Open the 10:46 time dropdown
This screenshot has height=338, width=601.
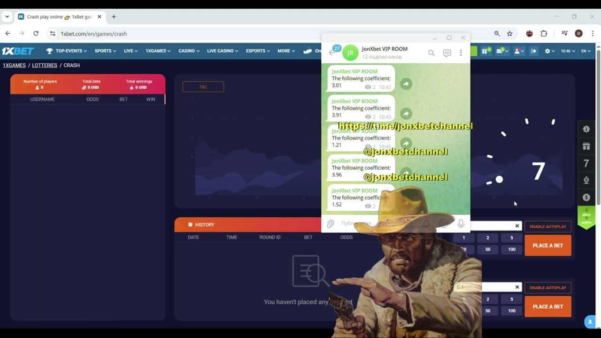(x=568, y=51)
